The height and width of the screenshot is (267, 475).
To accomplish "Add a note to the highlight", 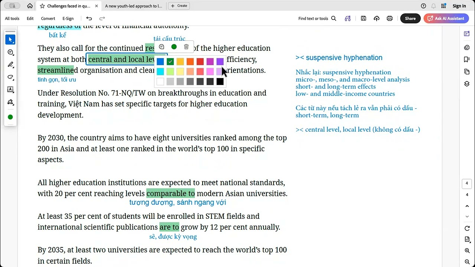I will coord(161,47).
